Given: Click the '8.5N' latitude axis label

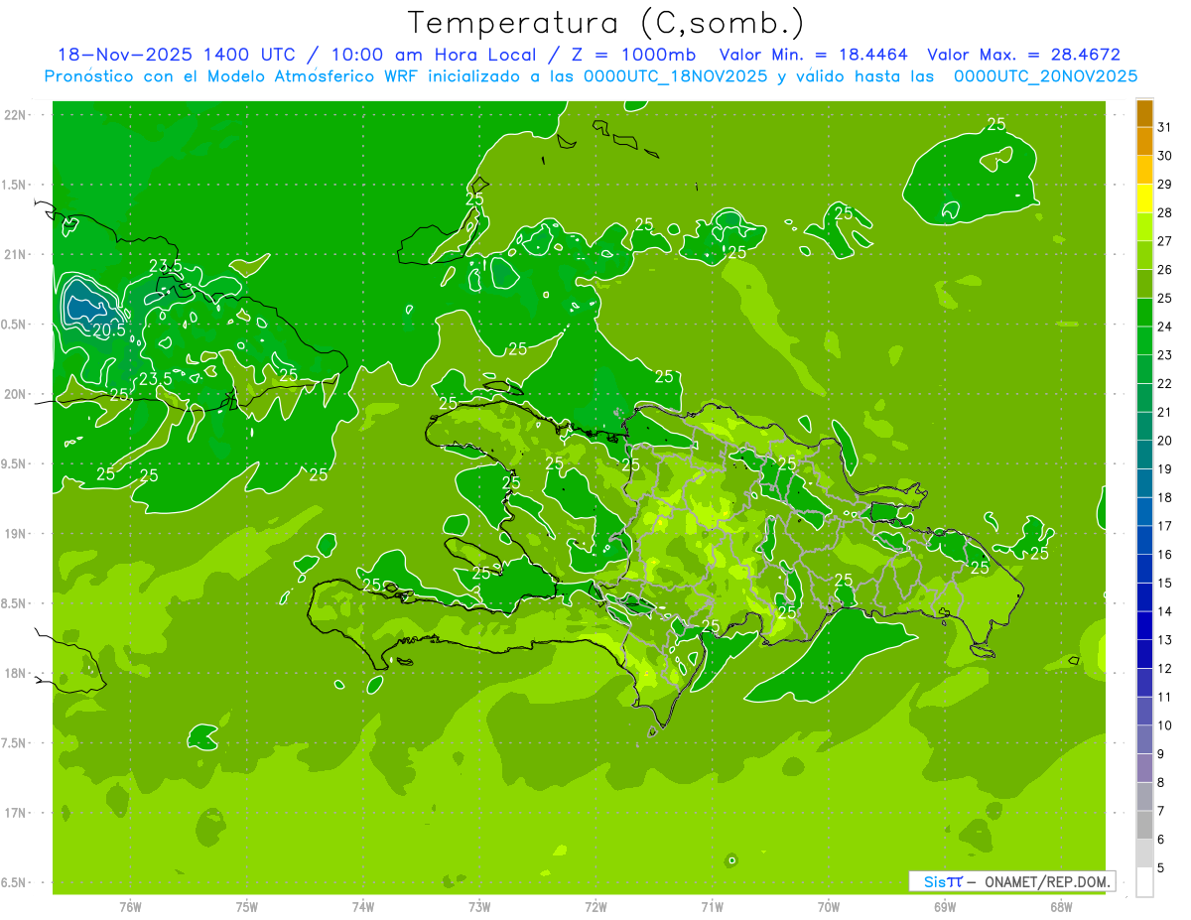Looking at the screenshot, I should click(x=14, y=603).
